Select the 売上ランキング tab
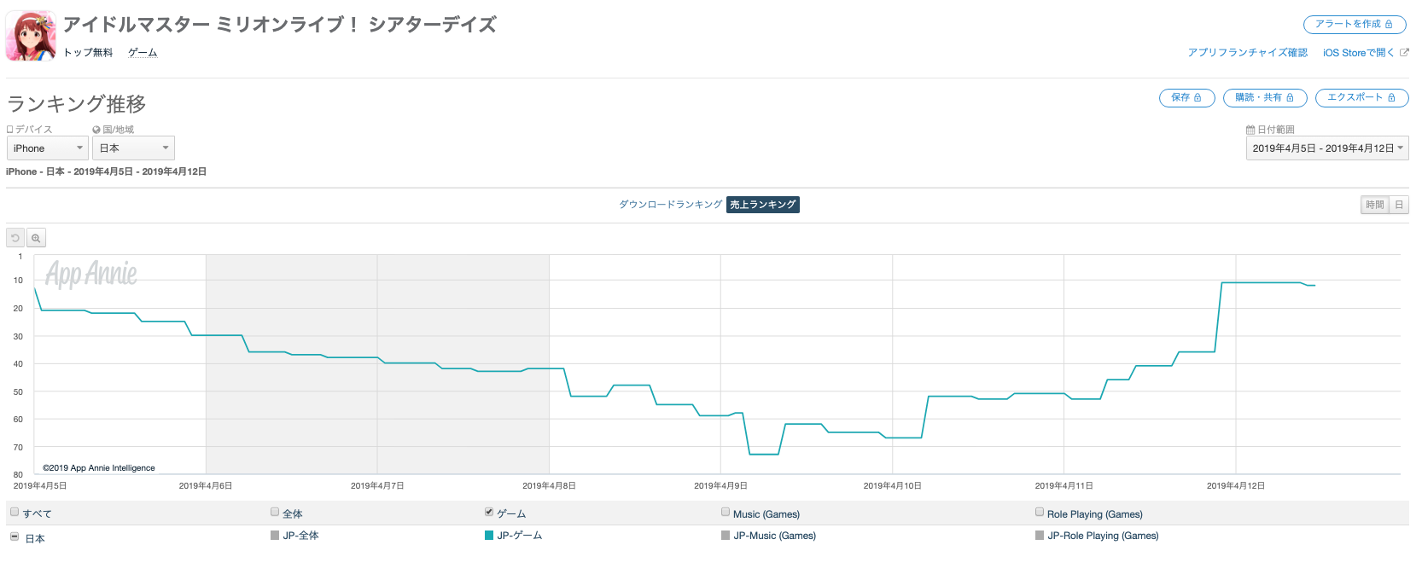The height and width of the screenshot is (574, 1422). 763,205
